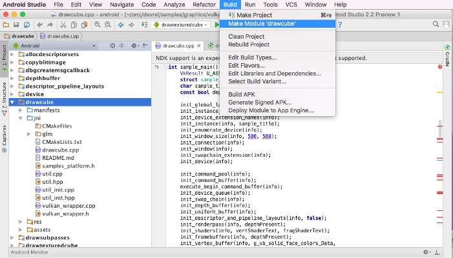453x258 pixels.
Task: Click the user account avatar icon
Action: click(x=446, y=25)
